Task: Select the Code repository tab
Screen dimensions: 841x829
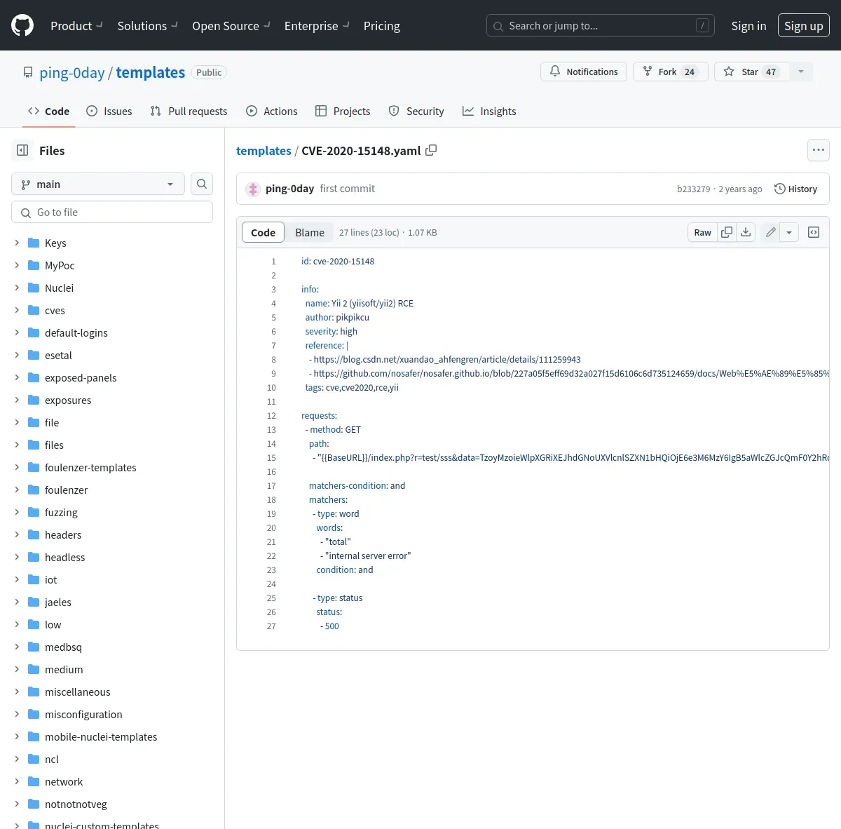Action: click(48, 111)
